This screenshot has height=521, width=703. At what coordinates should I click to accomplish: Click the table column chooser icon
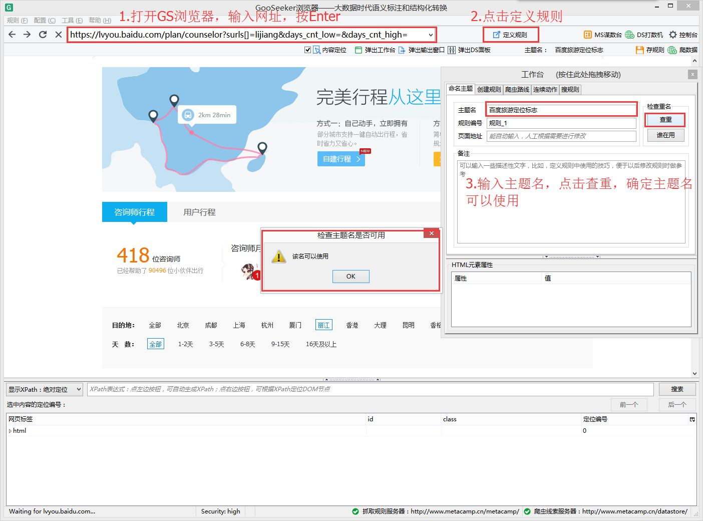click(x=692, y=419)
